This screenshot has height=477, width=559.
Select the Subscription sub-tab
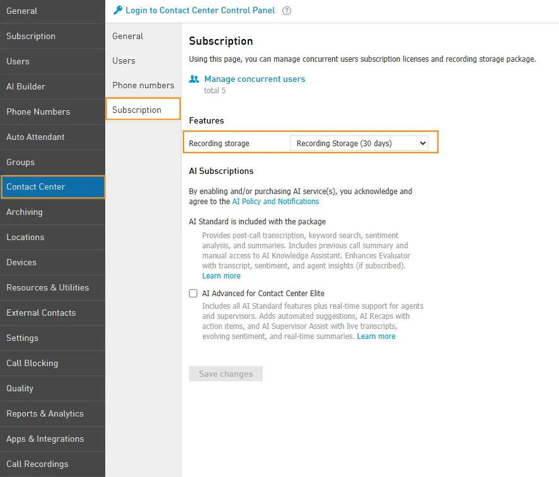click(143, 110)
